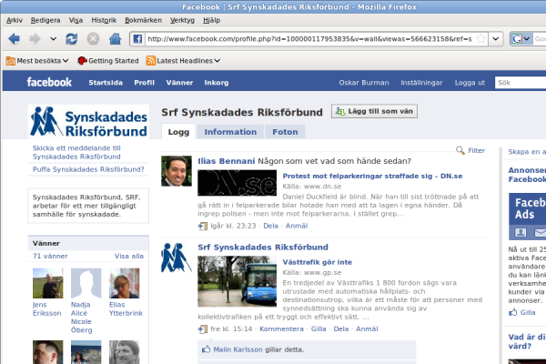Click the facebook logo
Screen dimensions: 546x364
[x=49, y=82]
